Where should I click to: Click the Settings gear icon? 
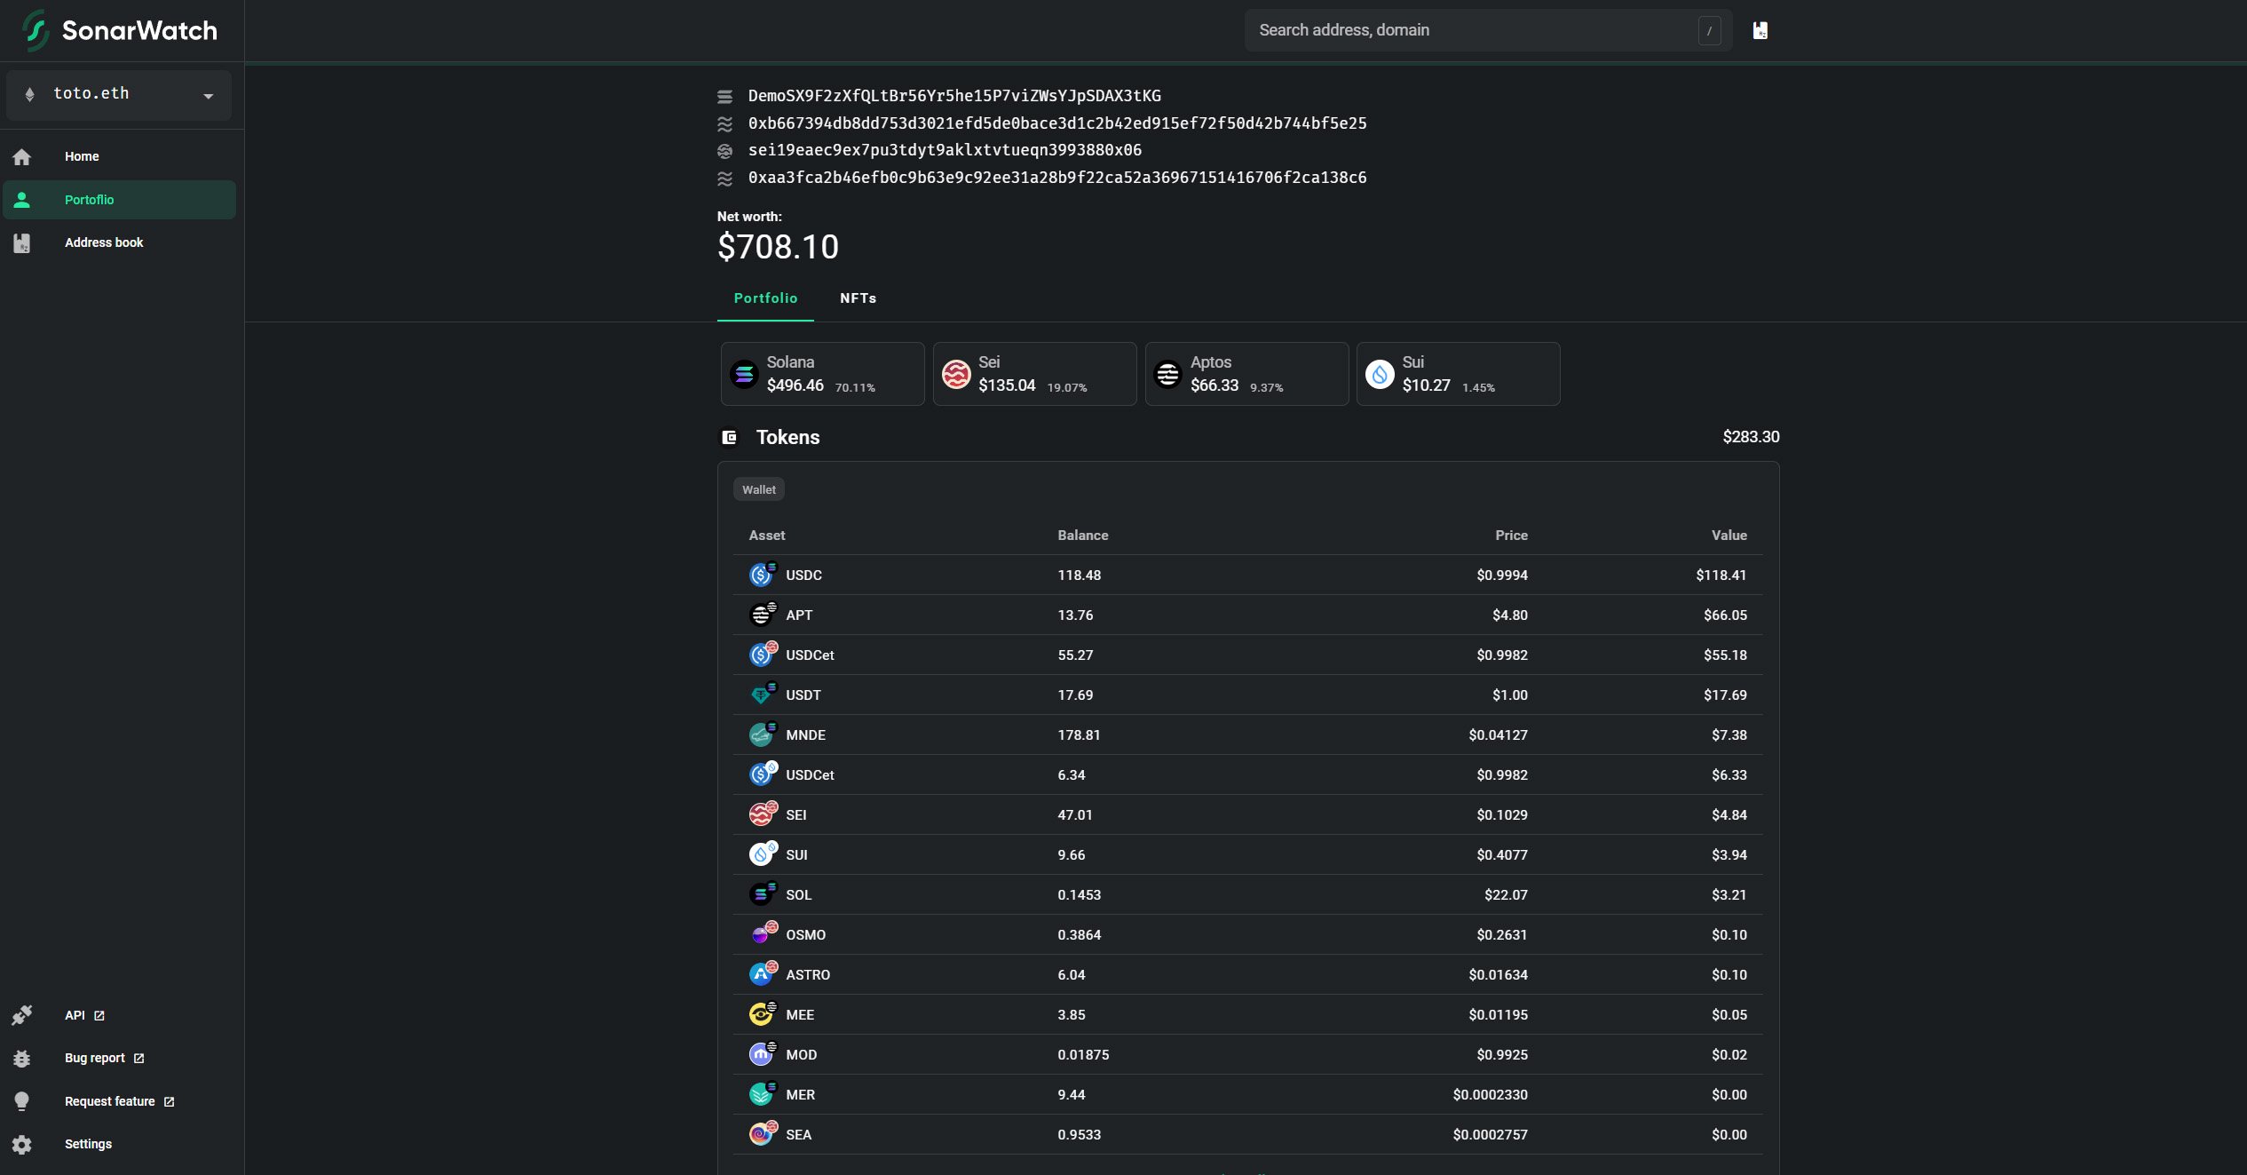click(x=22, y=1145)
